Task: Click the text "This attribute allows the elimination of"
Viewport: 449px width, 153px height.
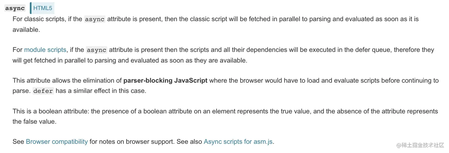Action: click(x=67, y=80)
